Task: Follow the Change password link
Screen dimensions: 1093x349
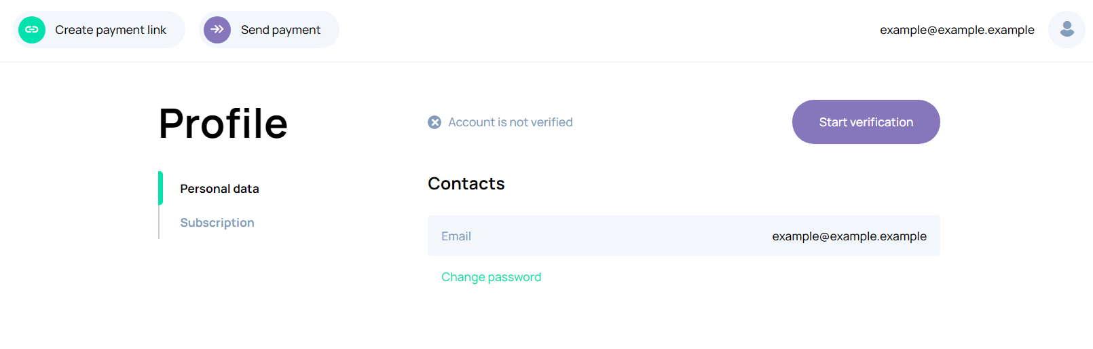Action: (491, 277)
